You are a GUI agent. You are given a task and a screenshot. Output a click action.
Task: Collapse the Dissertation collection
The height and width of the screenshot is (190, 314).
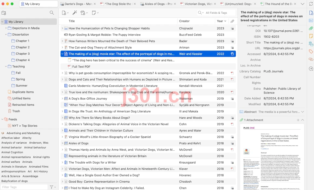6,34
